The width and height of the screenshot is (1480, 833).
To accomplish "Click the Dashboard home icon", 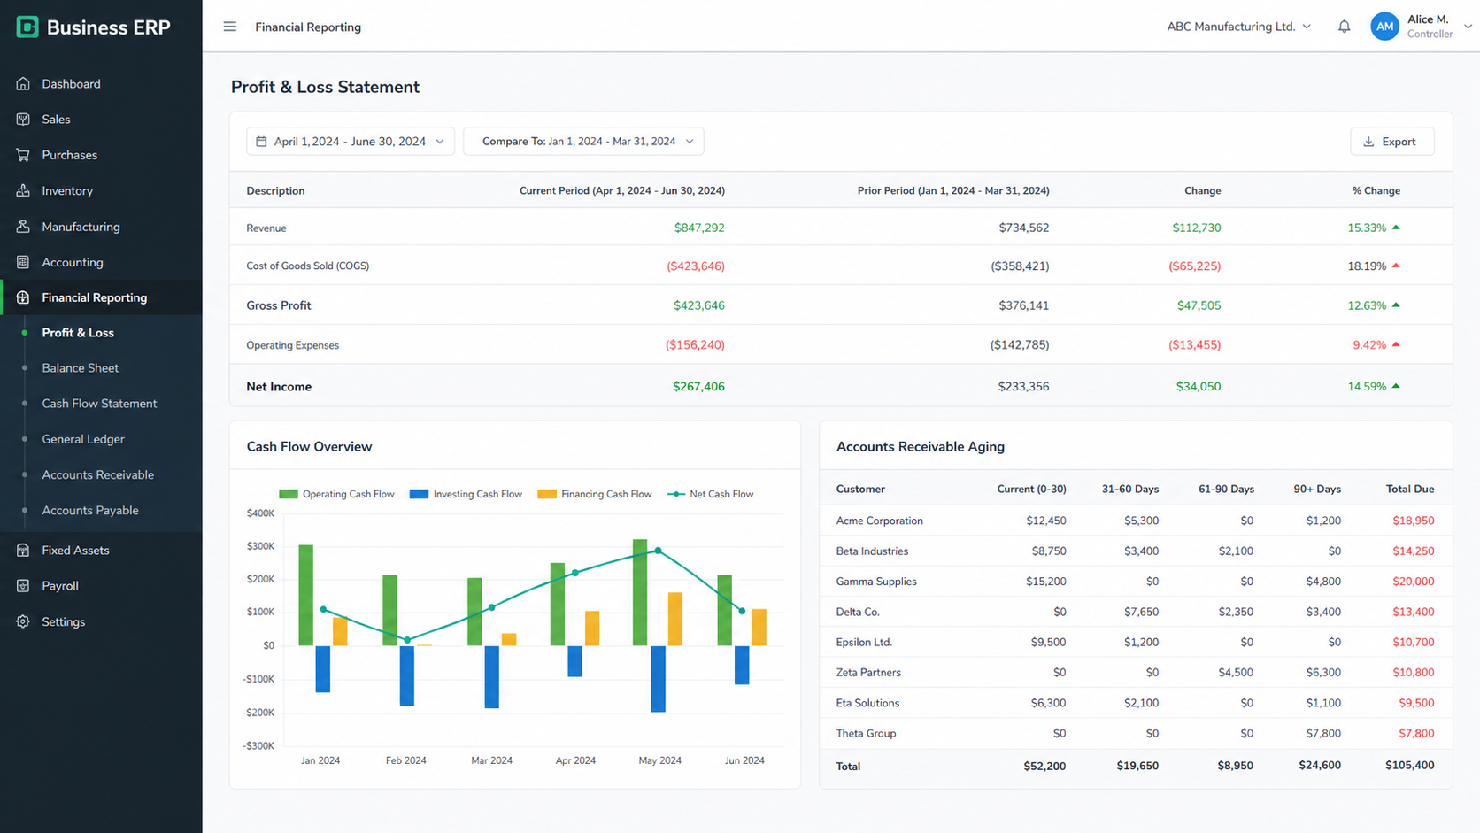I will (23, 84).
